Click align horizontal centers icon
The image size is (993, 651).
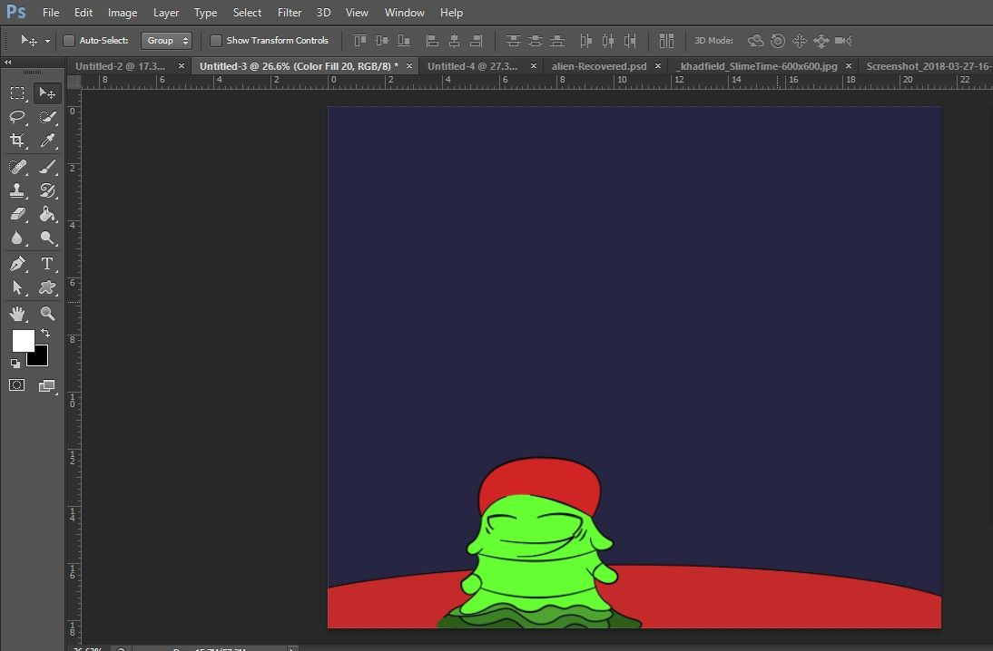click(454, 41)
